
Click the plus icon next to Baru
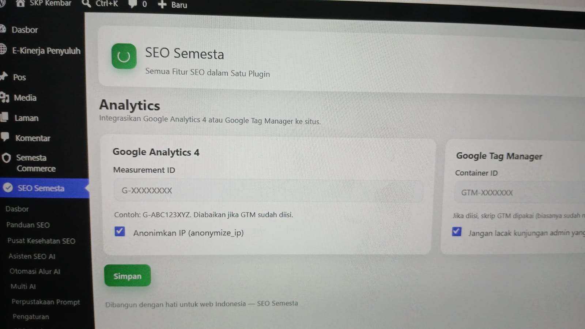pyautogui.click(x=162, y=4)
